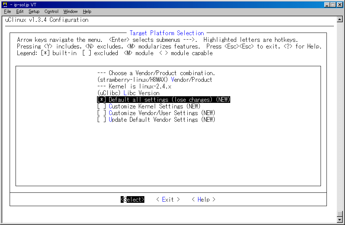Maximize the ip-sol.jp VT window

point(333,4)
